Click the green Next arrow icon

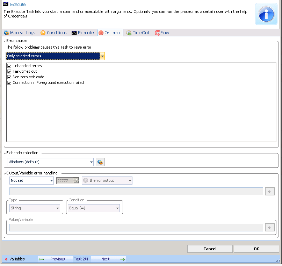click(122, 259)
